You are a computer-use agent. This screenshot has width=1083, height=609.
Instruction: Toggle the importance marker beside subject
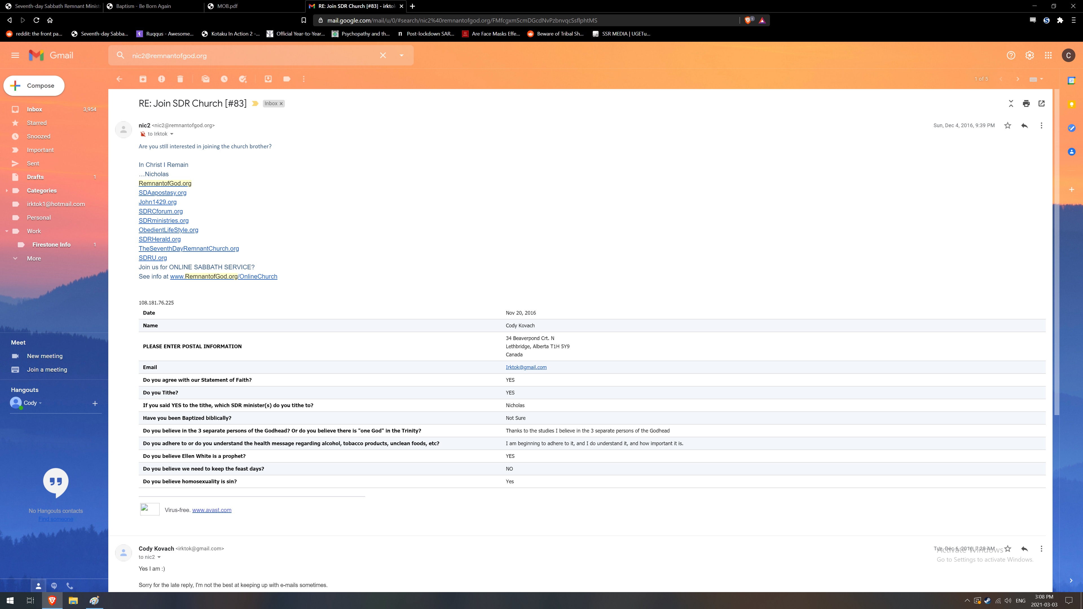click(x=255, y=104)
